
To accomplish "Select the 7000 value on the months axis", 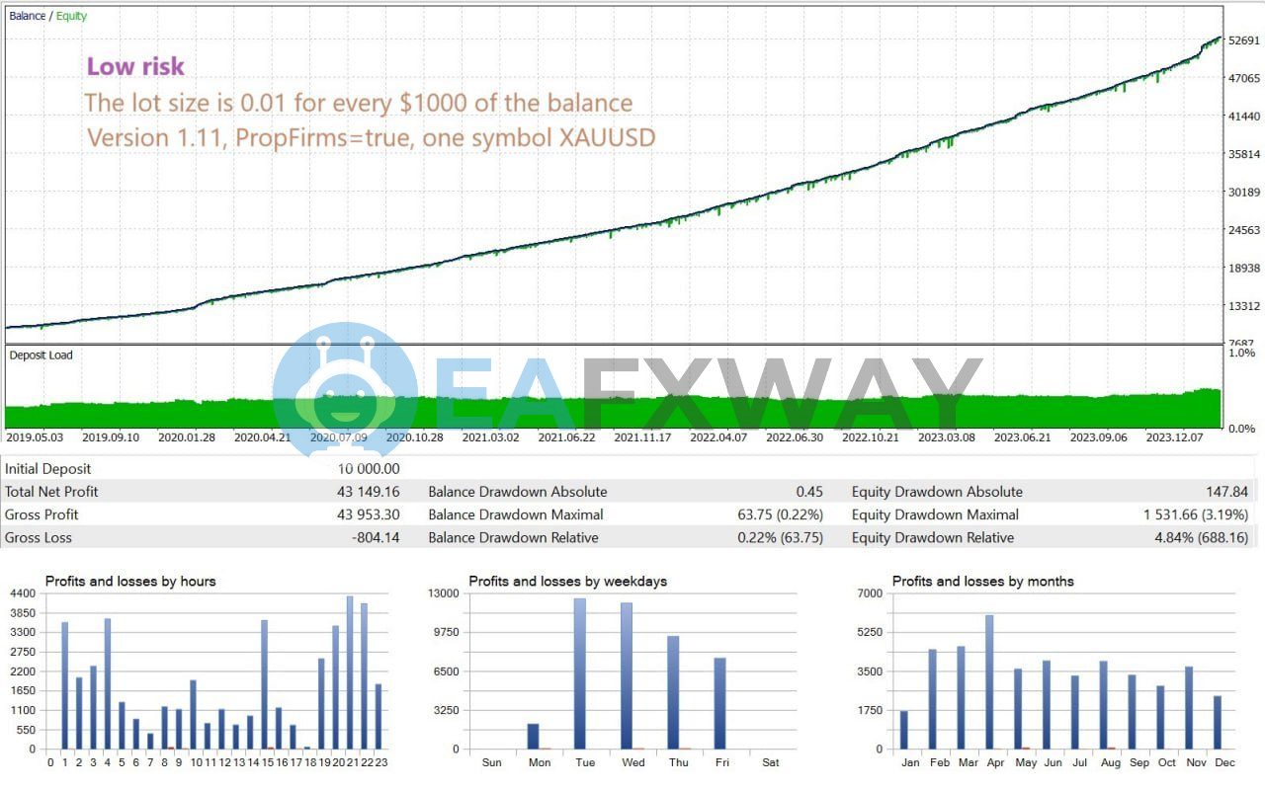I will pyautogui.click(x=871, y=593).
